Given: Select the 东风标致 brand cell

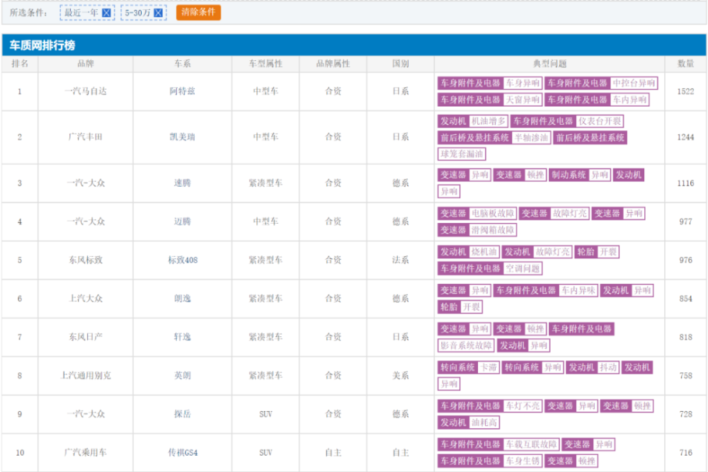Looking at the screenshot, I should (86, 260).
